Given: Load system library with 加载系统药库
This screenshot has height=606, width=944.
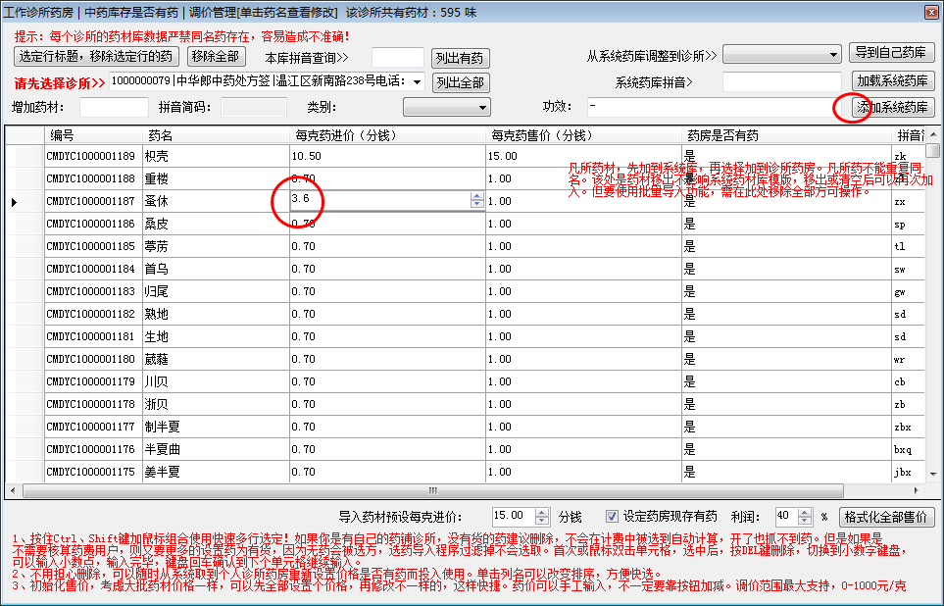Looking at the screenshot, I should point(891,80).
